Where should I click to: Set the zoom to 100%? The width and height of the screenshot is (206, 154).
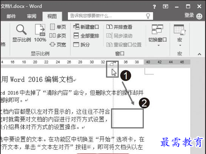40,33
